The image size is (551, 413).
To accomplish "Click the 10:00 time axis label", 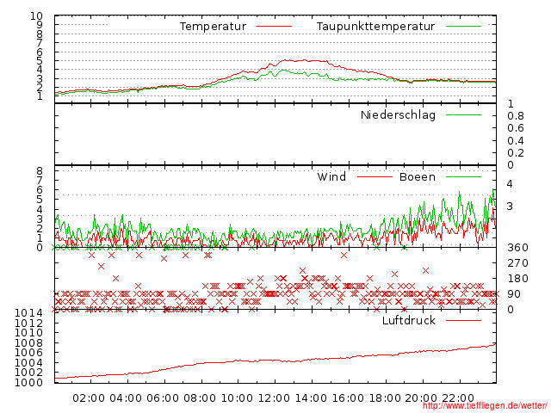I will click(237, 398).
